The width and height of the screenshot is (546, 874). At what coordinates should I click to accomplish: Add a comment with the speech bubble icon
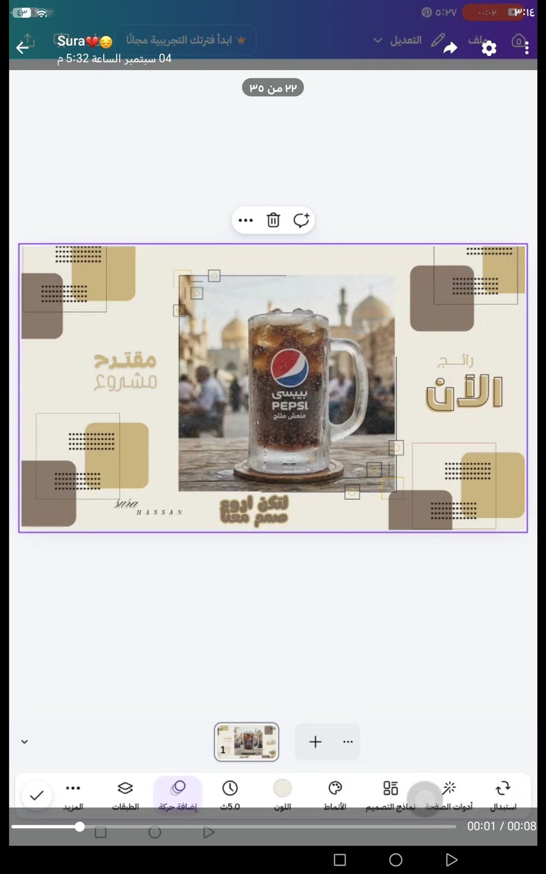(x=301, y=220)
